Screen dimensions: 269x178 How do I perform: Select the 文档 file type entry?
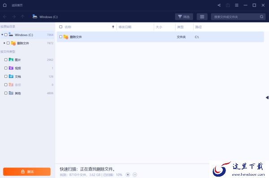17,76
